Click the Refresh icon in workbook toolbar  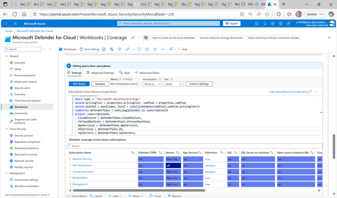point(139,49)
